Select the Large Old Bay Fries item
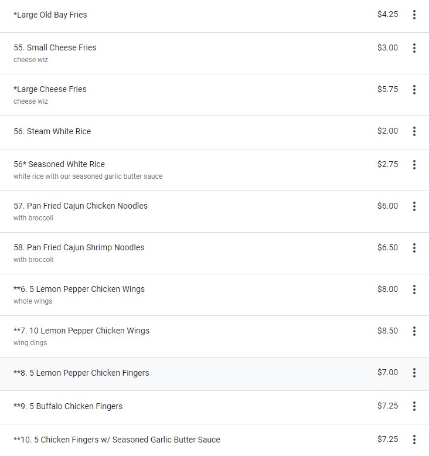Image resolution: width=429 pixels, height=456 pixels. click(x=50, y=15)
